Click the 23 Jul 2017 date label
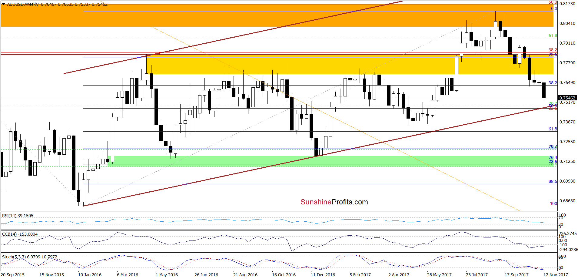This screenshot has width=578, height=279. click(x=477, y=275)
